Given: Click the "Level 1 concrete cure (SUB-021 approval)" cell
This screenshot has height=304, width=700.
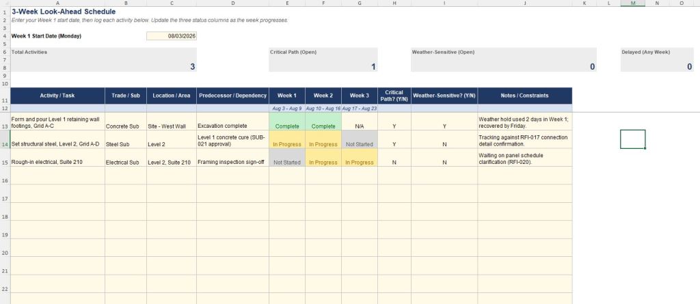Looking at the screenshot, I should (x=232, y=140).
